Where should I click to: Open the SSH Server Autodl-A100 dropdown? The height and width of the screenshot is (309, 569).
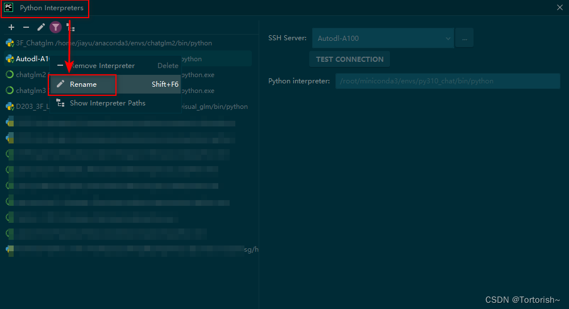[x=383, y=38]
